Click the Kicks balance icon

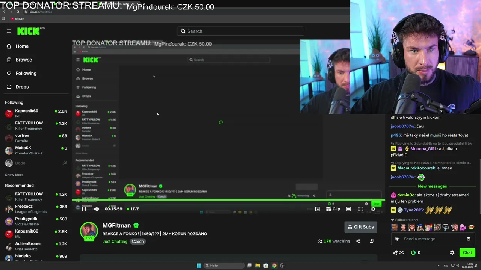click(413, 253)
